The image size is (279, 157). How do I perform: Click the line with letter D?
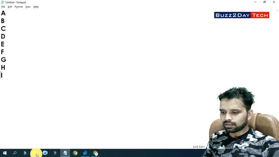tap(3, 37)
